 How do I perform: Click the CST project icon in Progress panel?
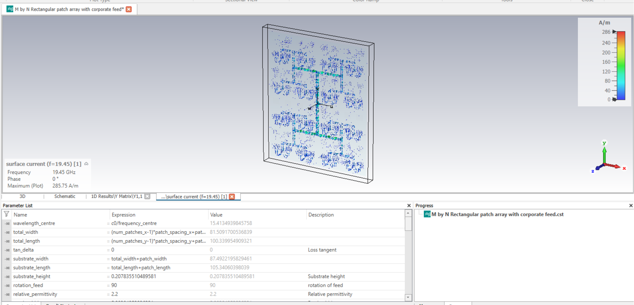427,214
